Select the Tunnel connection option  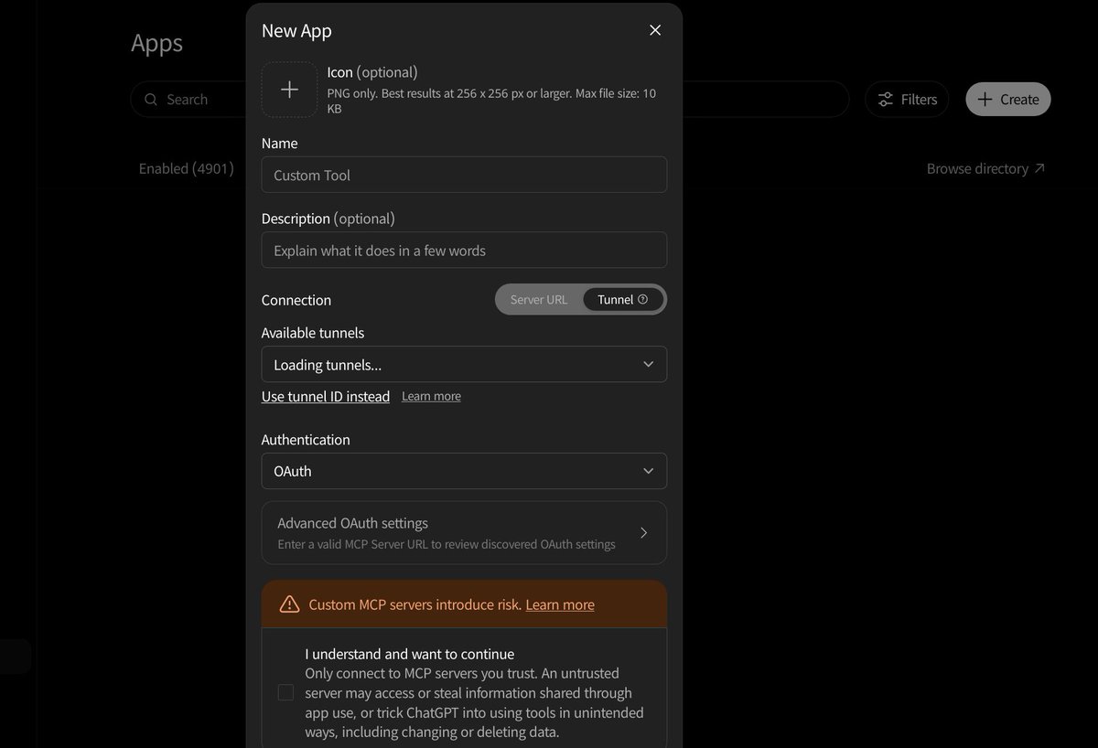coord(623,299)
